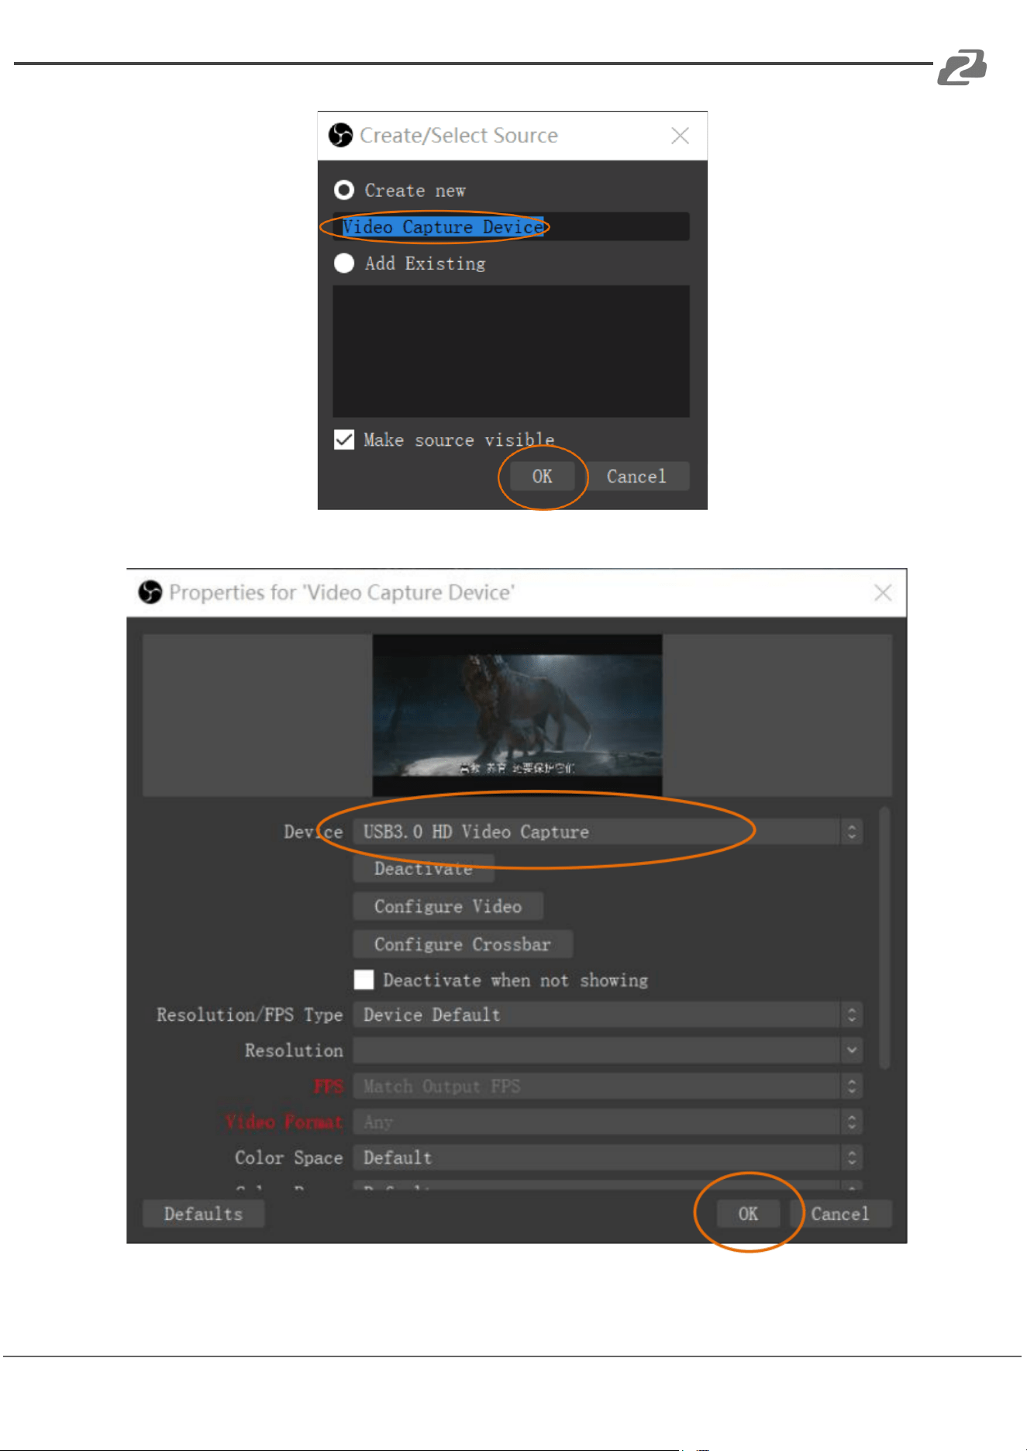Click the Defaults button
This screenshot has height=1451, width=1027.
pyautogui.click(x=203, y=1214)
